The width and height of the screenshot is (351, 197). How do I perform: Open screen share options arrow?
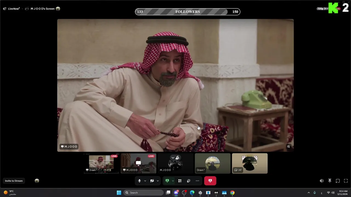click(173, 181)
